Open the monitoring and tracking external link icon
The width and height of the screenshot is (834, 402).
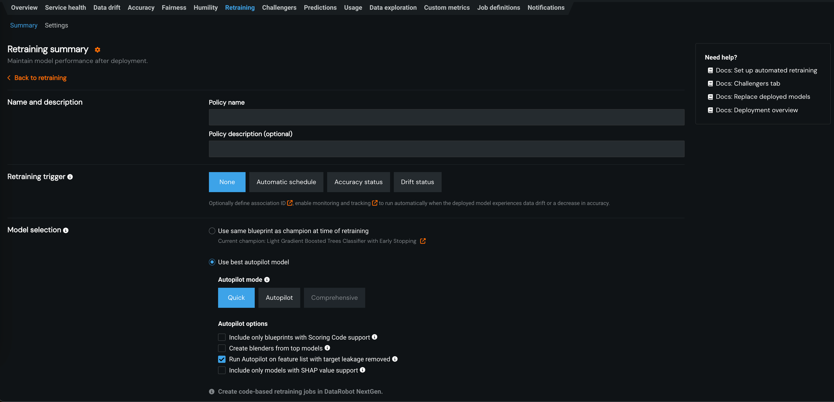pos(375,203)
